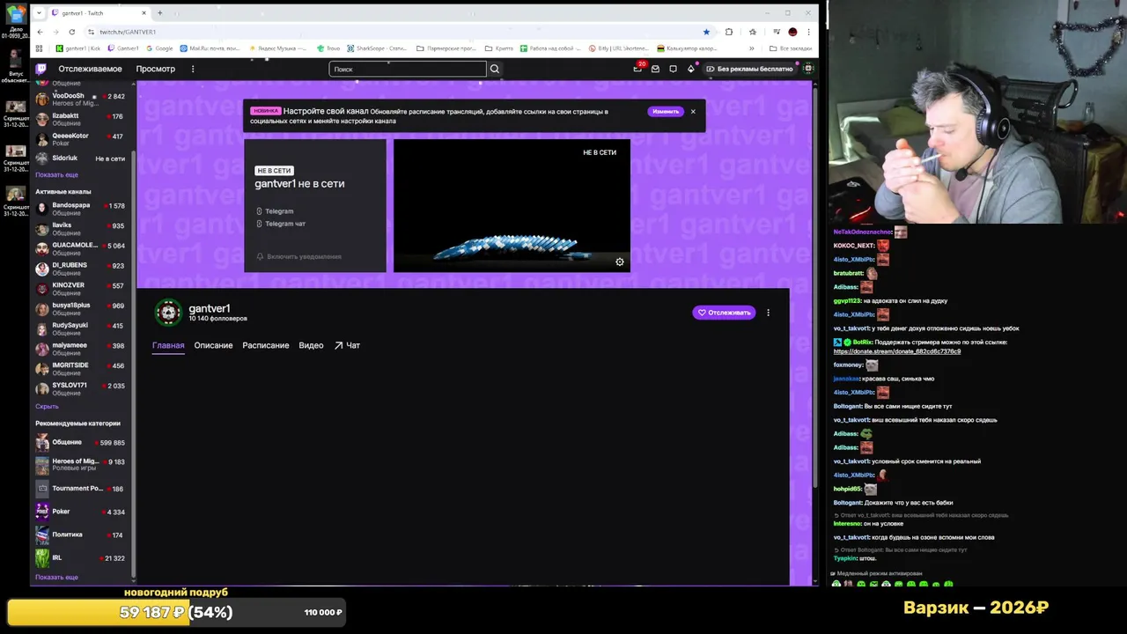Open the three-dot menu next to Просмотр
This screenshot has height=634, width=1127.
193,69
